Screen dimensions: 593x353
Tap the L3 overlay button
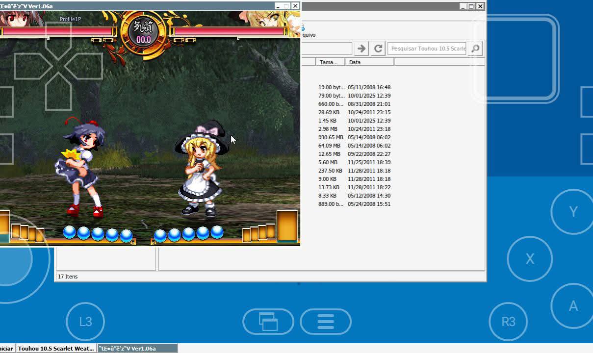pos(85,322)
